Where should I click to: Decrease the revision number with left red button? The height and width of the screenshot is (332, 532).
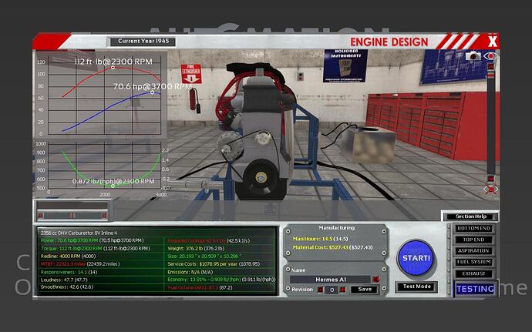coord(322,290)
